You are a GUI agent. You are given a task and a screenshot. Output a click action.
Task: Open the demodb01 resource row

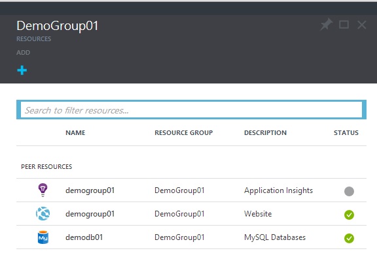coord(191,237)
